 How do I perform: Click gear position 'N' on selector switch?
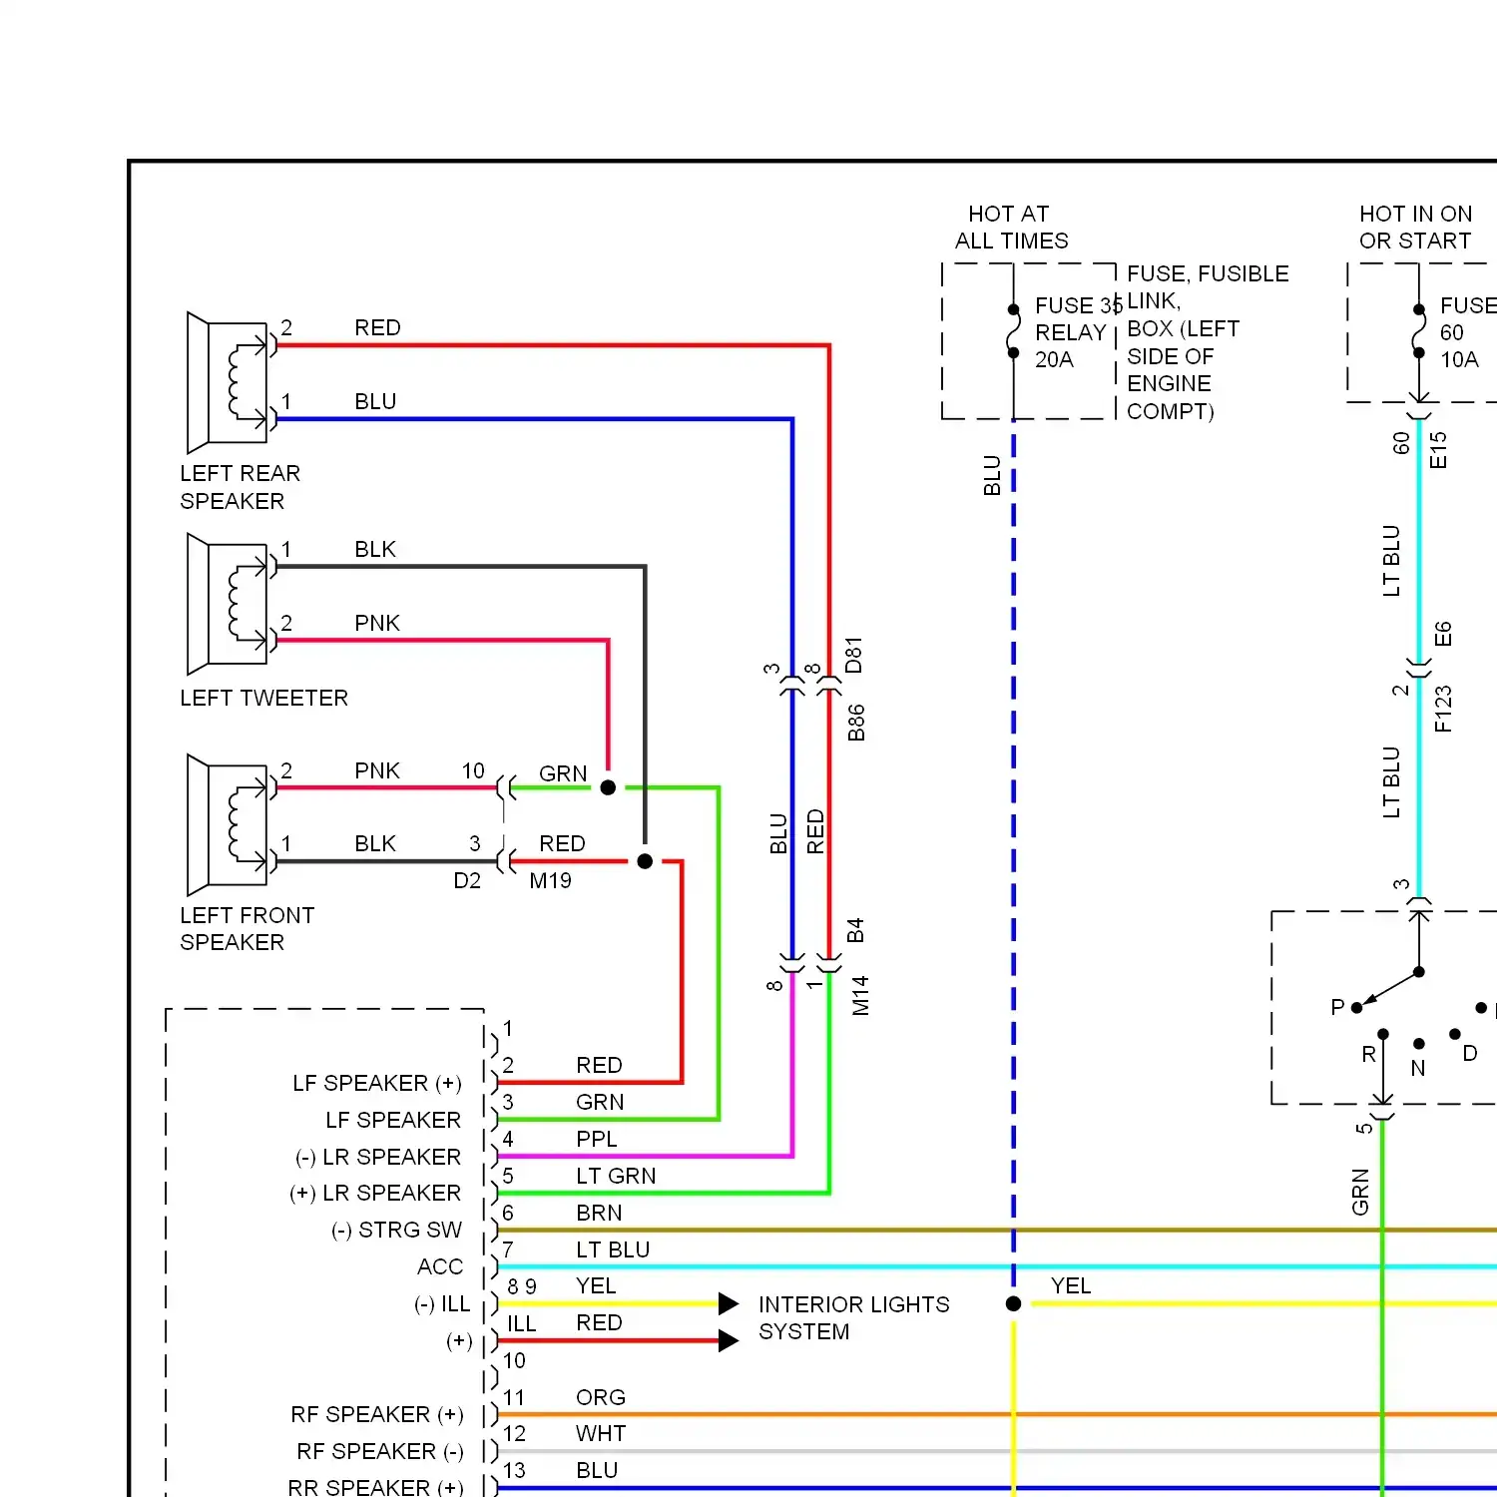1418,1068
